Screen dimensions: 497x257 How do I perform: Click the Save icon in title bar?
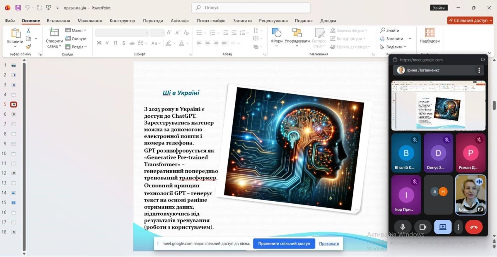click(18, 8)
